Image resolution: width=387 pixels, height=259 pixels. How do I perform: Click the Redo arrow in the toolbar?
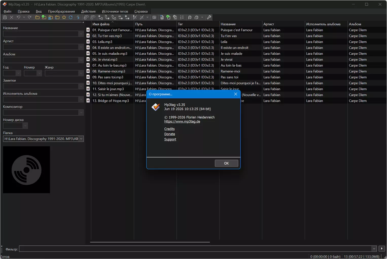(x=29, y=17)
